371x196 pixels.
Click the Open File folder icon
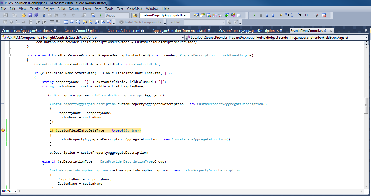(24, 15)
